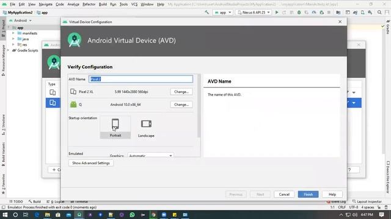
Task: Open Device File Explorer side tab
Action: (388, 177)
